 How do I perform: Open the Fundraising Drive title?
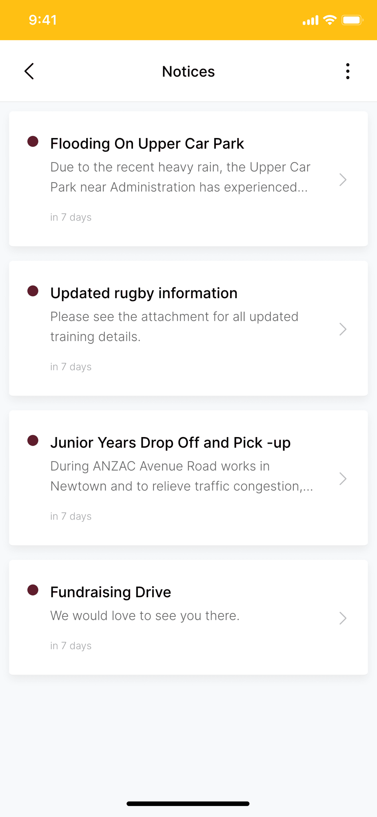[x=111, y=592]
